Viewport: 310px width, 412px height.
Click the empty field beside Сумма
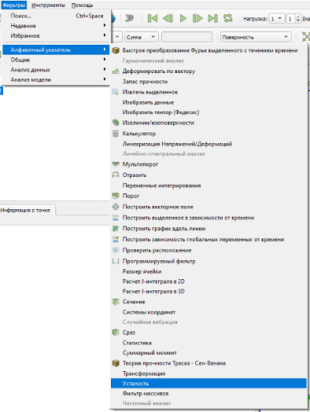coord(187,37)
